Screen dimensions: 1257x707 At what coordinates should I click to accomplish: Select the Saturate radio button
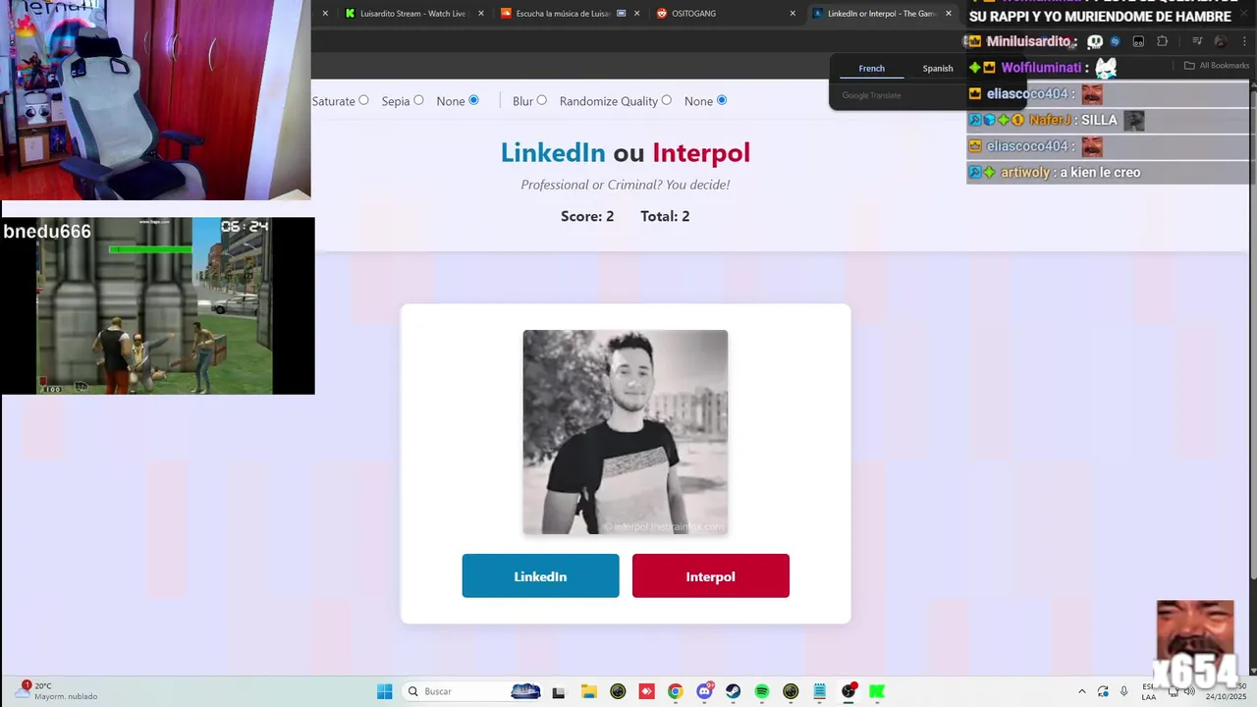coord(363,100)
